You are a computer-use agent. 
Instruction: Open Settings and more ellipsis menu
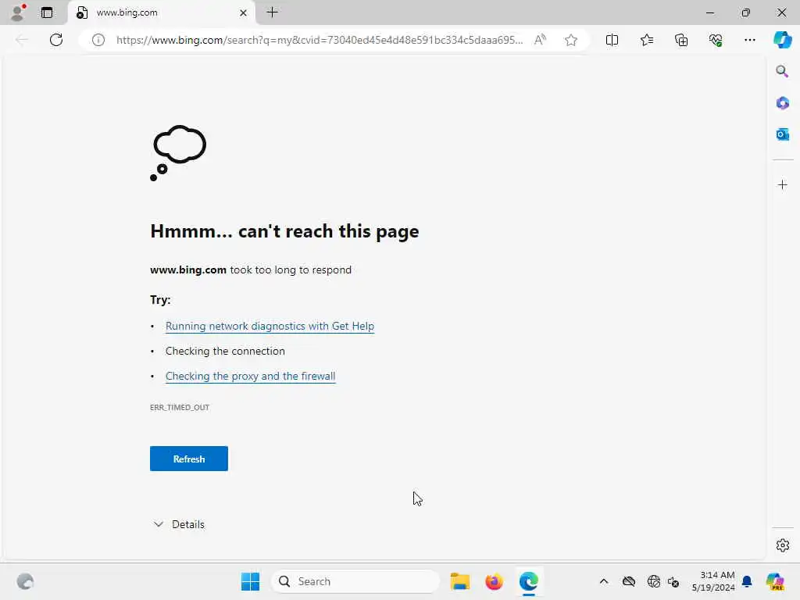pos(749,40)
